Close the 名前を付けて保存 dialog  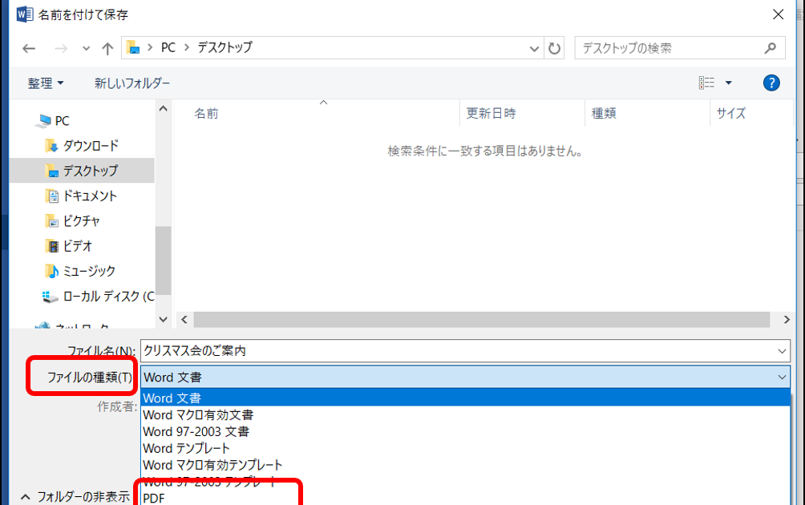pyautogui.click(x=779, y=14)
